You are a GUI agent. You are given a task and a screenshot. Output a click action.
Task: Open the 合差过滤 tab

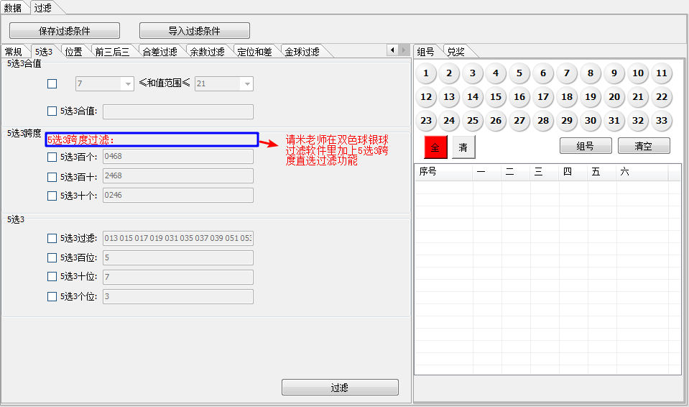pyautogui.click(x=160, y=52)
